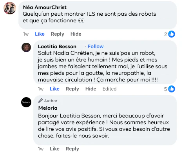Click the like reaction icon showing 5

[172, 89]
